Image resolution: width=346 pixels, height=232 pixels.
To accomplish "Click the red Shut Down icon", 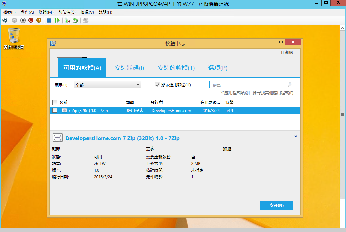I will (31, 20).
